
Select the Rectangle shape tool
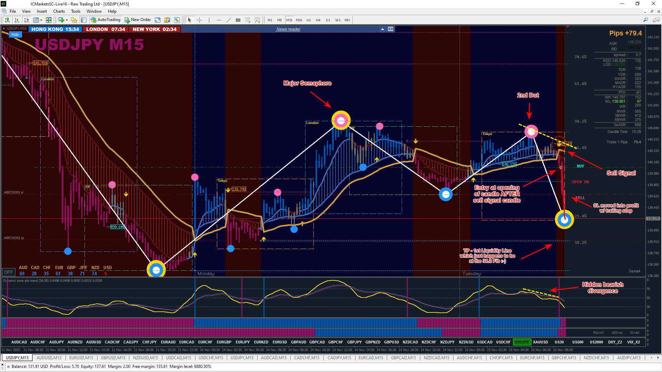coord(238,20)
